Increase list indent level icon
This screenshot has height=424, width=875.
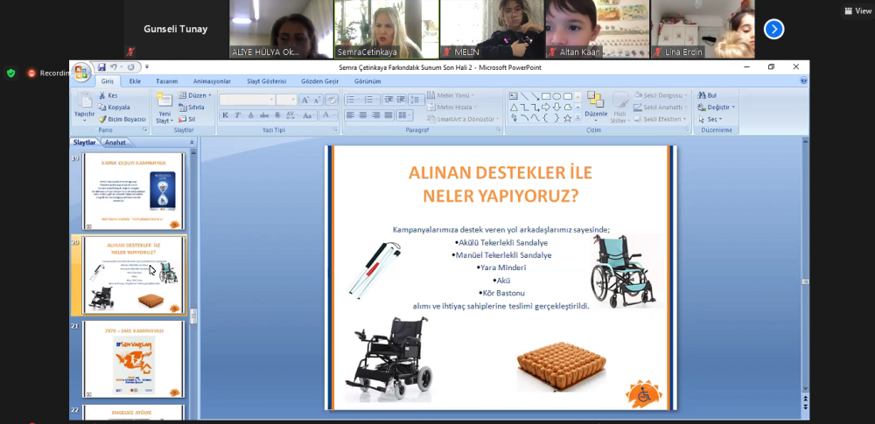(x=402, y=100)
